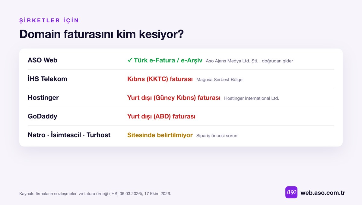Click the title 'Domain faturasını kim kesiyor?'
Viewport: 362px width, 205px height.
pyautogui.click(x=101, y=34)
